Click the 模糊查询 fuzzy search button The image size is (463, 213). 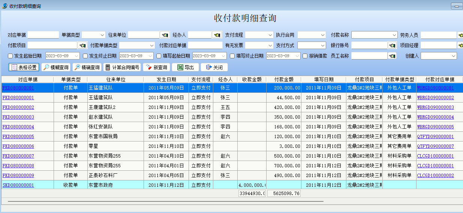(55, 67)
